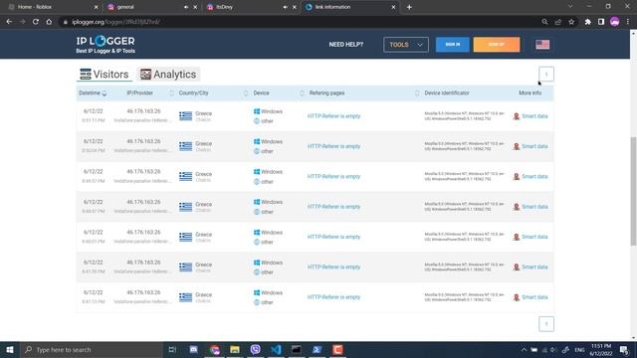Open the Chrome extensions puzzle icon
The width and height of the screenshot is (637, 358).
pyautogui.click(x=588, y=22)
